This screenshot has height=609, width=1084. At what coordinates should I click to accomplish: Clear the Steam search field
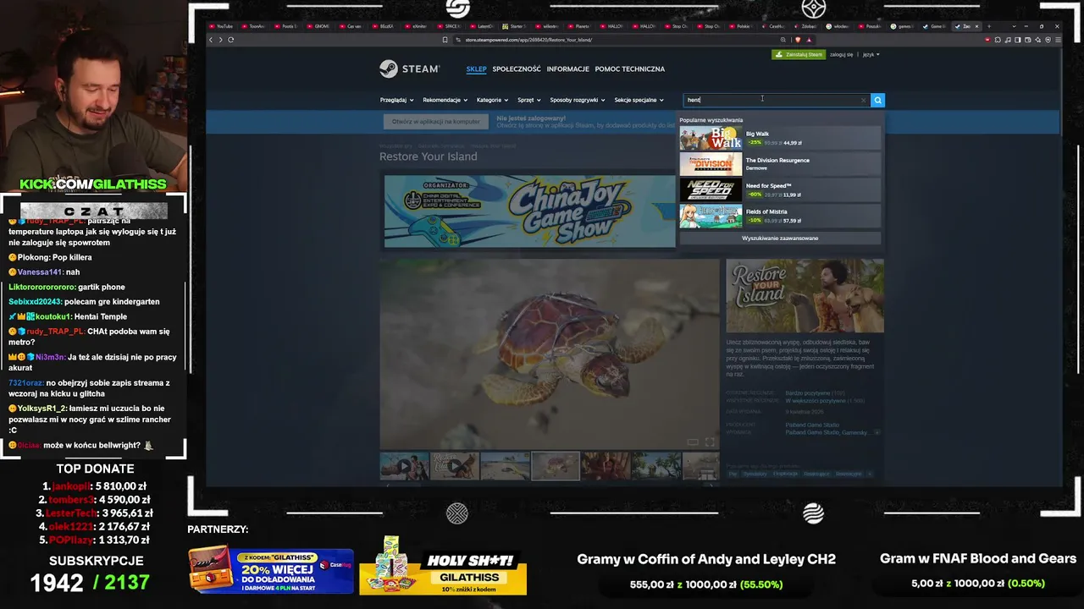click(x=863, y=100)
